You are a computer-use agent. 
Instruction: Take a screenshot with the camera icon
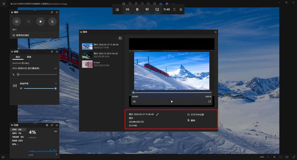(16, 21)
